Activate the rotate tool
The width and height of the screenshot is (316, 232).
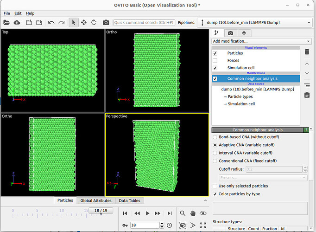tap(94, 22)
